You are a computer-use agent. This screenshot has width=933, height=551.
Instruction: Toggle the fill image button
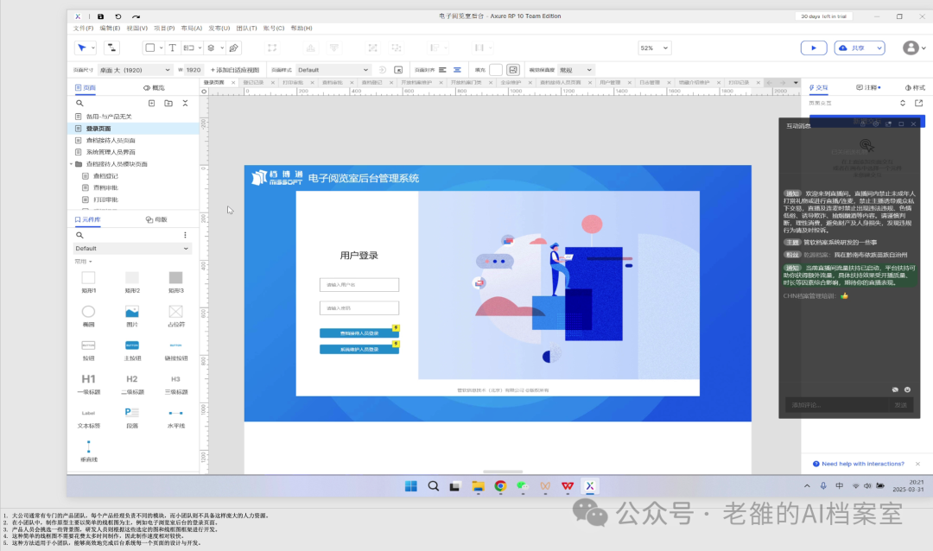pyautogui.click(x=513, y=70)
